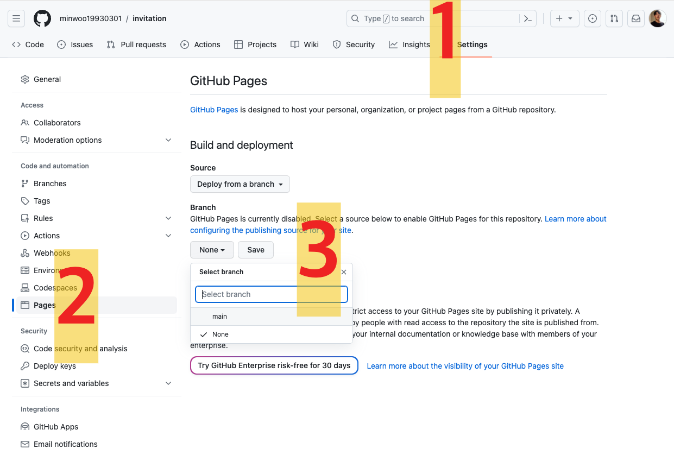This screenshot has height=474, width=674.
Task: Open Tags settings in sidebar
Action: tap(42, 201)
